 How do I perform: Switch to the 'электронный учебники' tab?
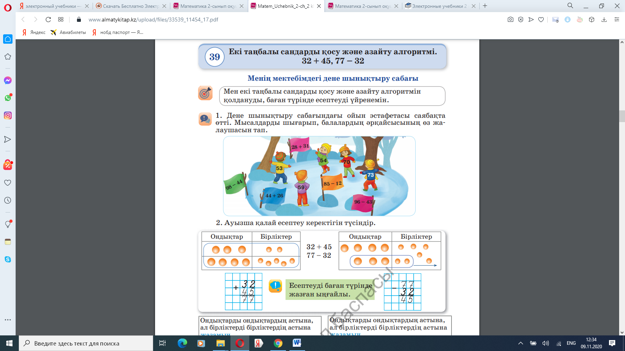coord(54,6)
